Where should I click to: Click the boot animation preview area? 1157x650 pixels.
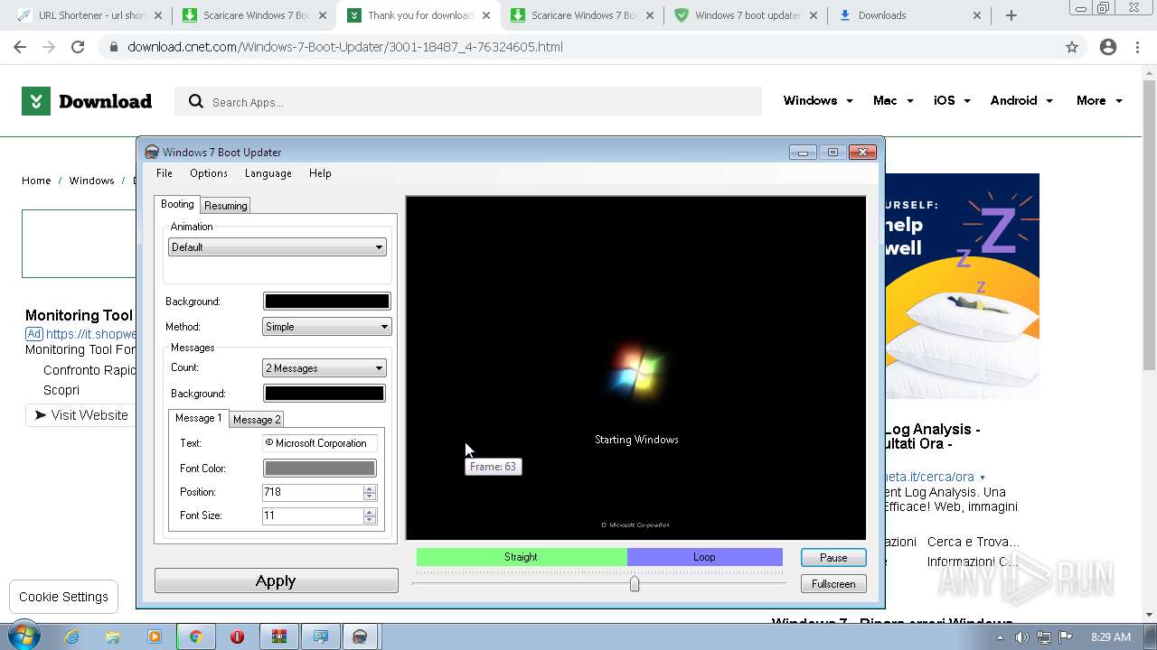pos(636,367)
